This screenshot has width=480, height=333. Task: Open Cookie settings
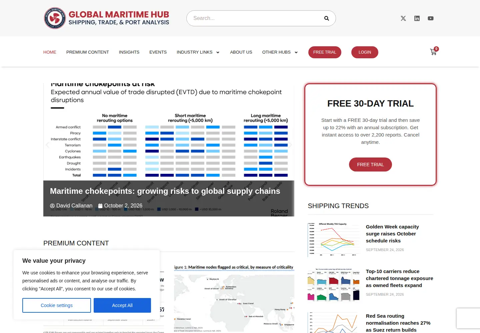click(57, 305)
